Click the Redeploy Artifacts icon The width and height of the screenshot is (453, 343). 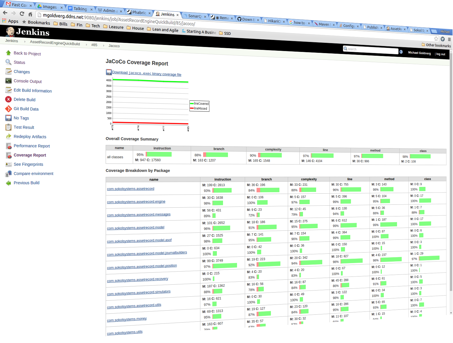click(8, 136)
